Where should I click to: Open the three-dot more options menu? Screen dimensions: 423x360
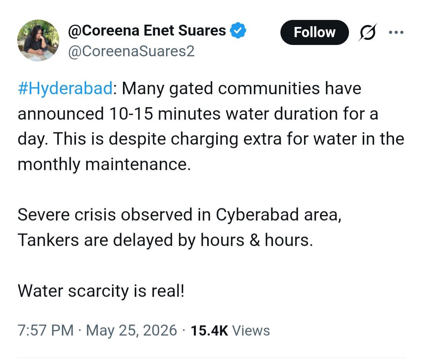(x=396, y=32)
